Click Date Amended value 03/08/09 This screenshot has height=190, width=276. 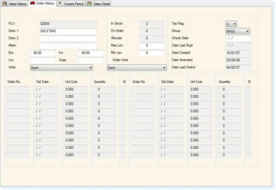tap(238, 60)
